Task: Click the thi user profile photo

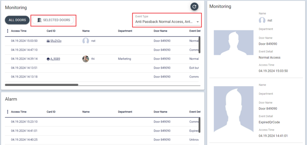Action: tap(86, 59)
